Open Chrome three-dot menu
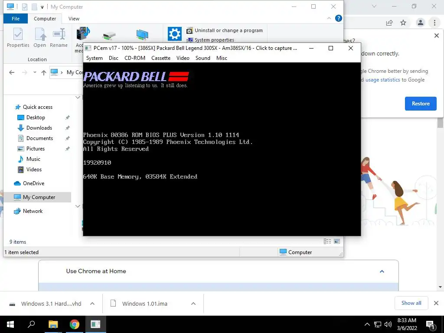 pyautogui.click(x=434, y=23)
